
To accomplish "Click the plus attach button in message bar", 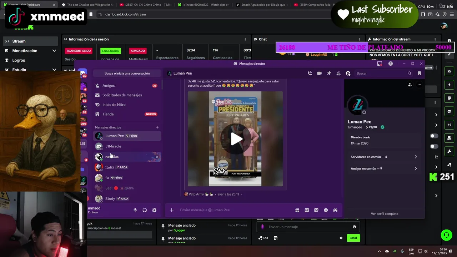I will pyautogui.click(x=171, y=210).
